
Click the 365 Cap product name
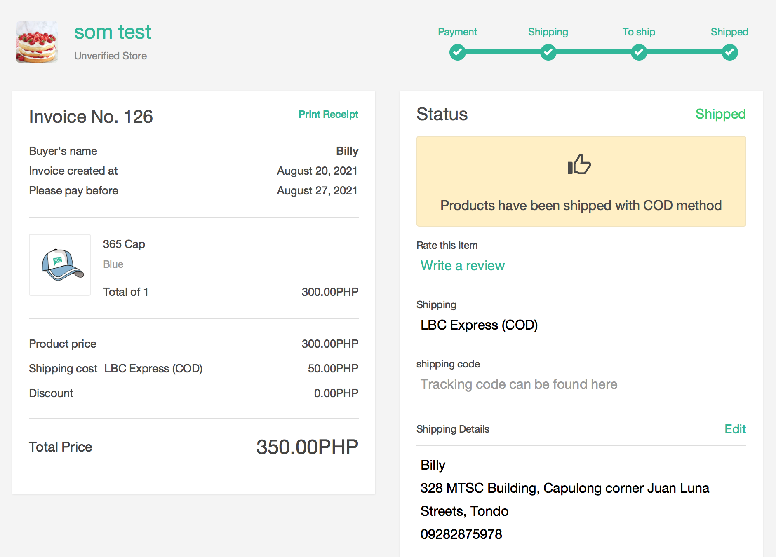pos(124,244)
